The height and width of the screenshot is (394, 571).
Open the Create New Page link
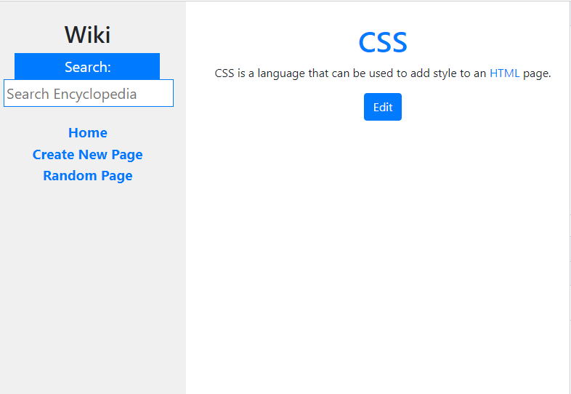pos(88,155)
